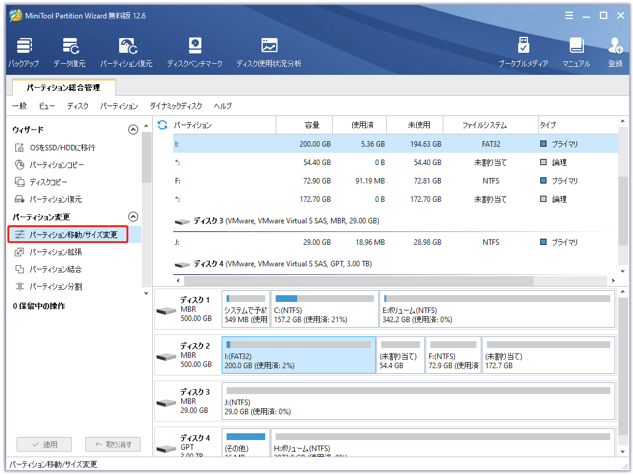Open the マニュアル manual
Viewport: 633px width, 475px height.
pyautogui.click(x=576, y=52)
